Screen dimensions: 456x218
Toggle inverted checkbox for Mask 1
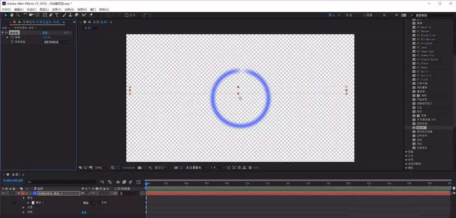tap(98, 203)
